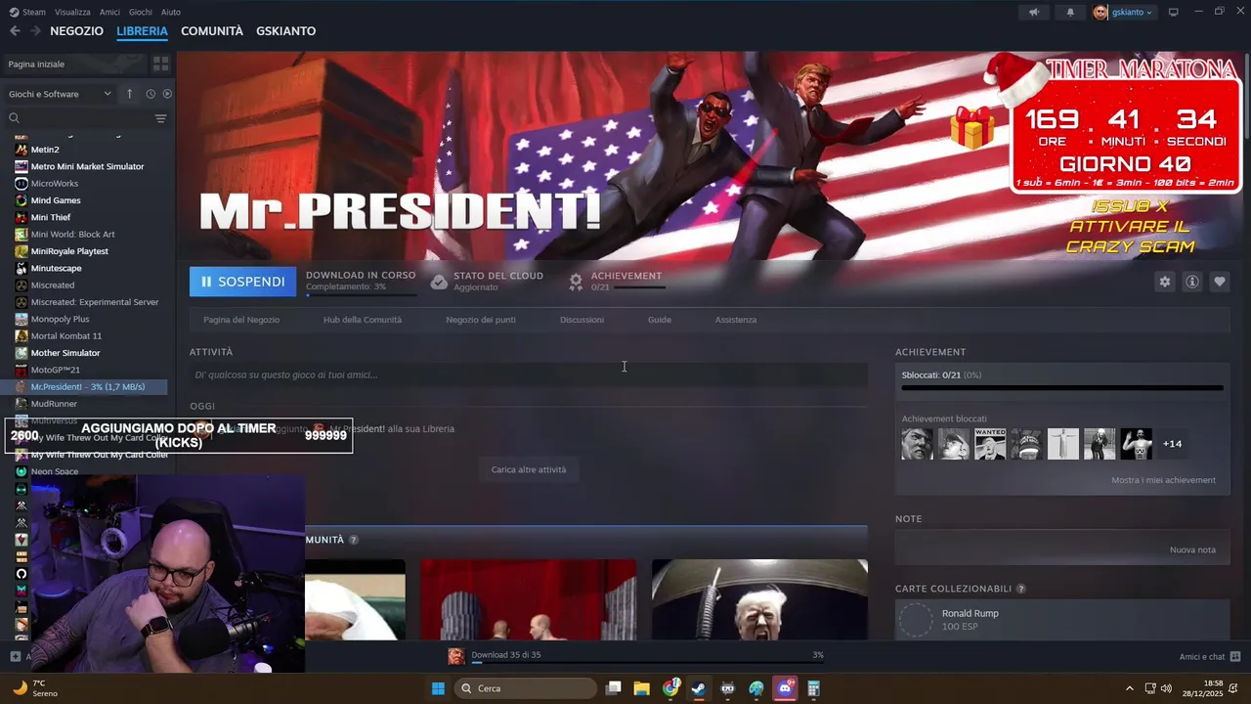Image resolution: width=1251 pixels, height=704 pixels.
Task: Add Mr.President to favorites heart
Action: click(1220, 282)
